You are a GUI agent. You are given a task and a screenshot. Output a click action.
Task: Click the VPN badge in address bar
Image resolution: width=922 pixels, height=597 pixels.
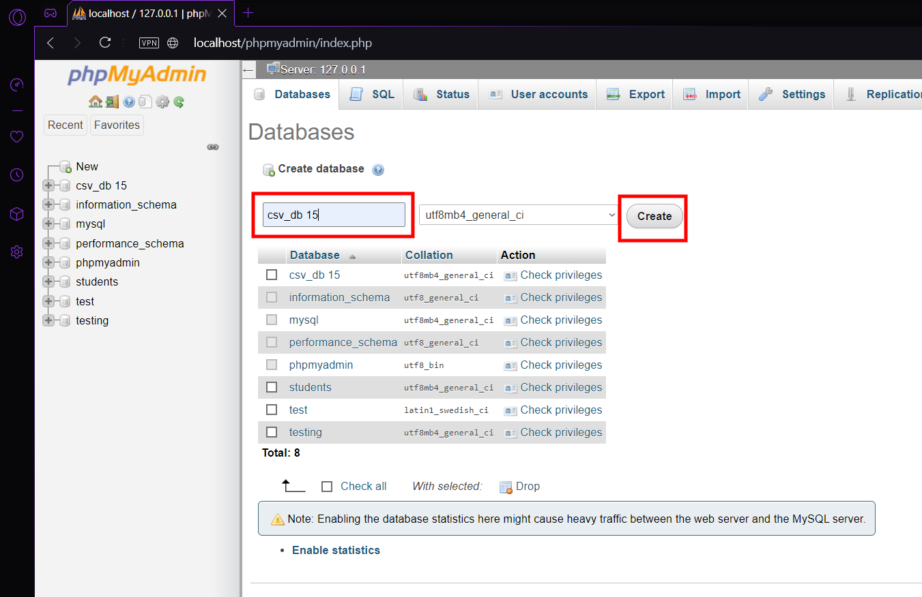[x=149, y=43]
